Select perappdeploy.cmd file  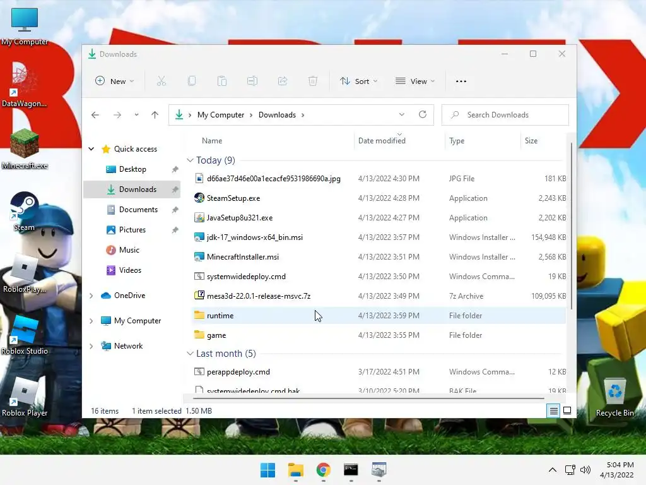point(379,371)
